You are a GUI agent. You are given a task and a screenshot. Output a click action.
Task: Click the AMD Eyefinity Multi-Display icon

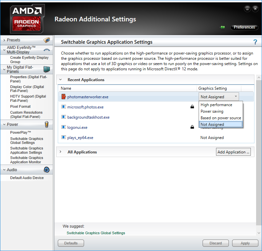pyautogui.click(x=47, y=50)
